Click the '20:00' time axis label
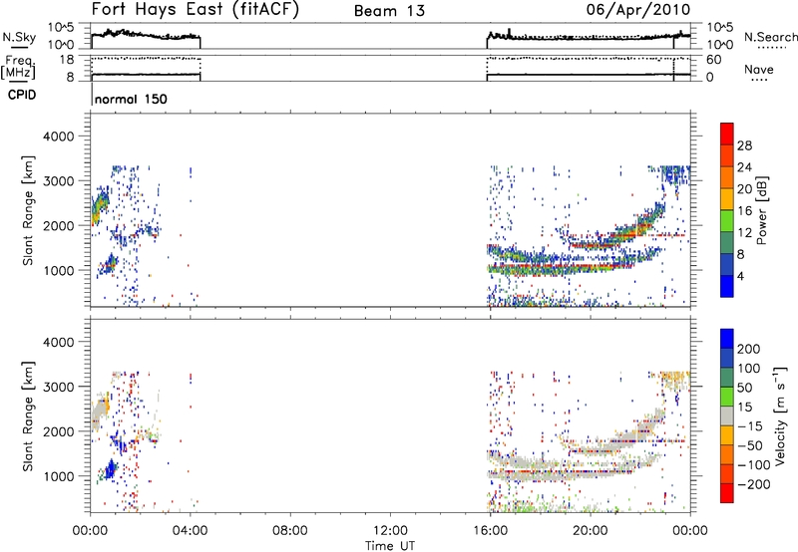This screenshot has width=798, height=552. pos(590,531)
